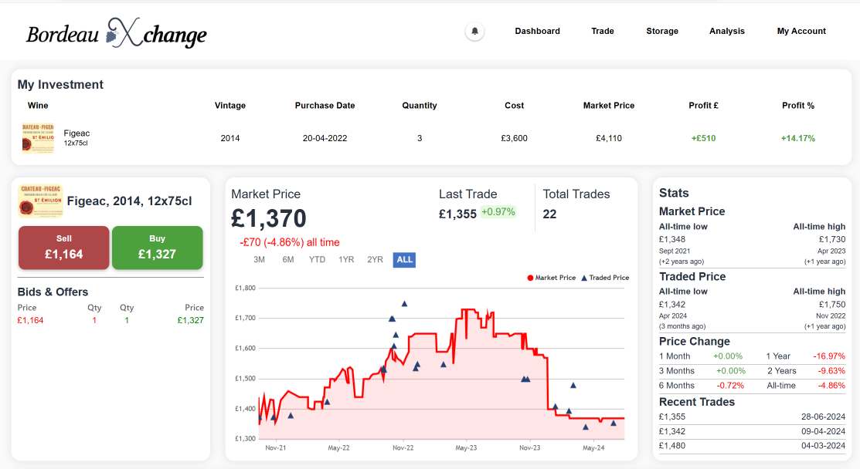The width and height of the screenshot is (860, 469).
Task: Select the 6M chart range
Action: (x=288, y=260)
